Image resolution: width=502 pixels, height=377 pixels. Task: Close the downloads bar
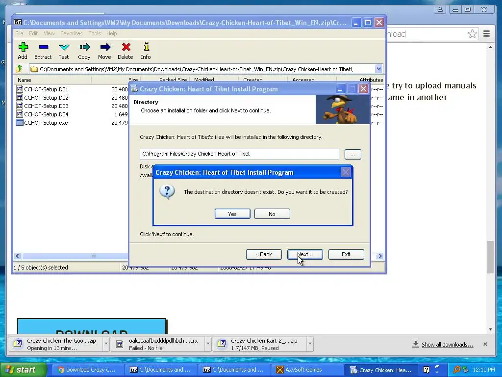tap(485, 344)
